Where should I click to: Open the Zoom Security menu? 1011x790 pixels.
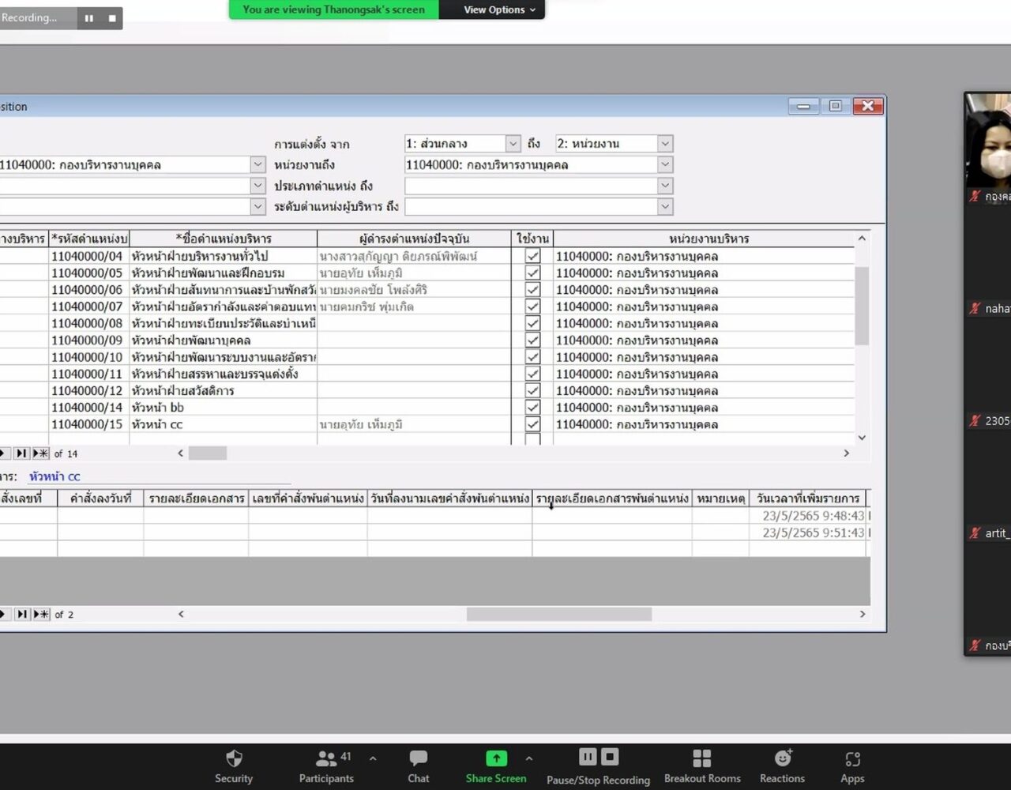coord(234,766)
